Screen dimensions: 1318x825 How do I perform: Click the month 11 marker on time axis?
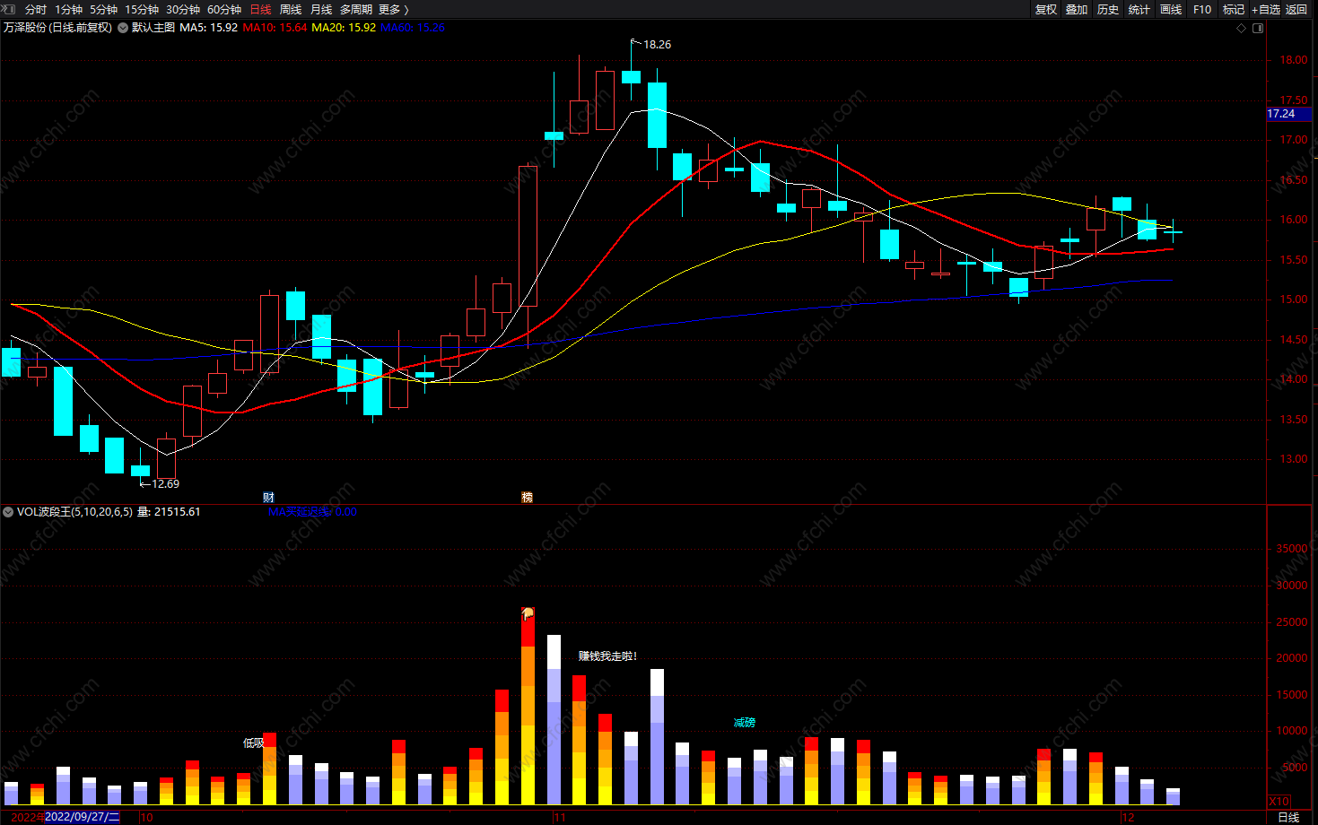click(560, 817)
